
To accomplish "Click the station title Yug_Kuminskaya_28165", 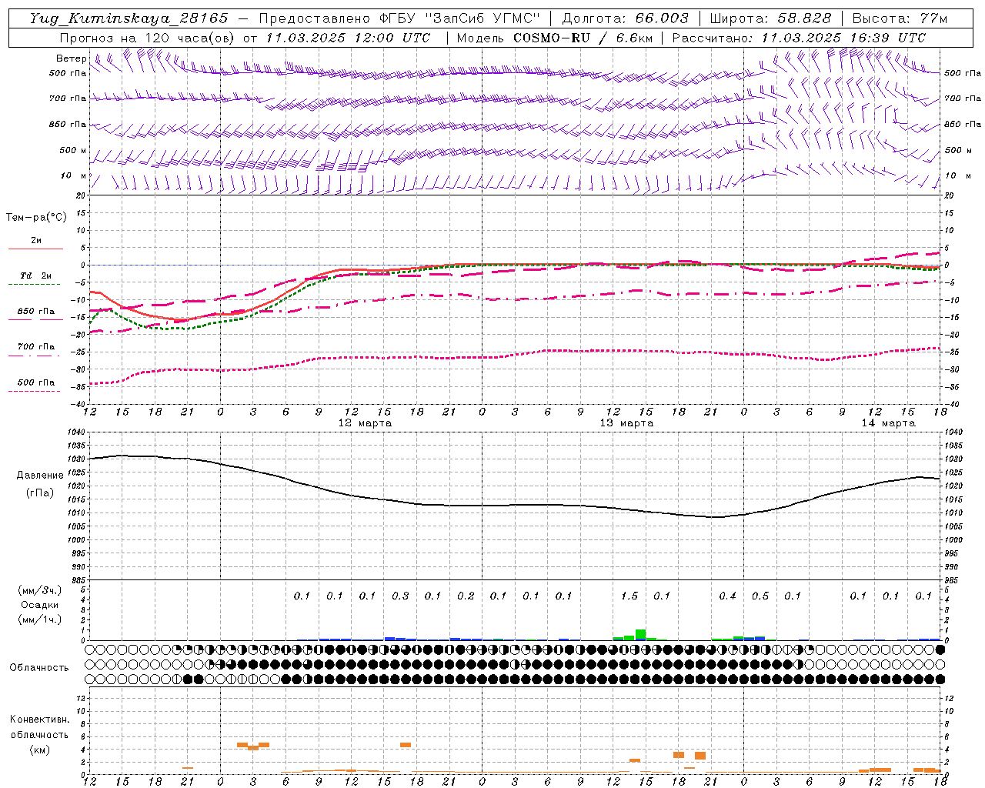I will (129, 18).
